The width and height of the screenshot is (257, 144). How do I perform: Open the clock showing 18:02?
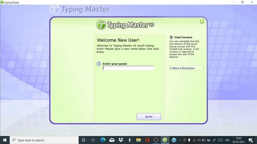coord(239,140)
